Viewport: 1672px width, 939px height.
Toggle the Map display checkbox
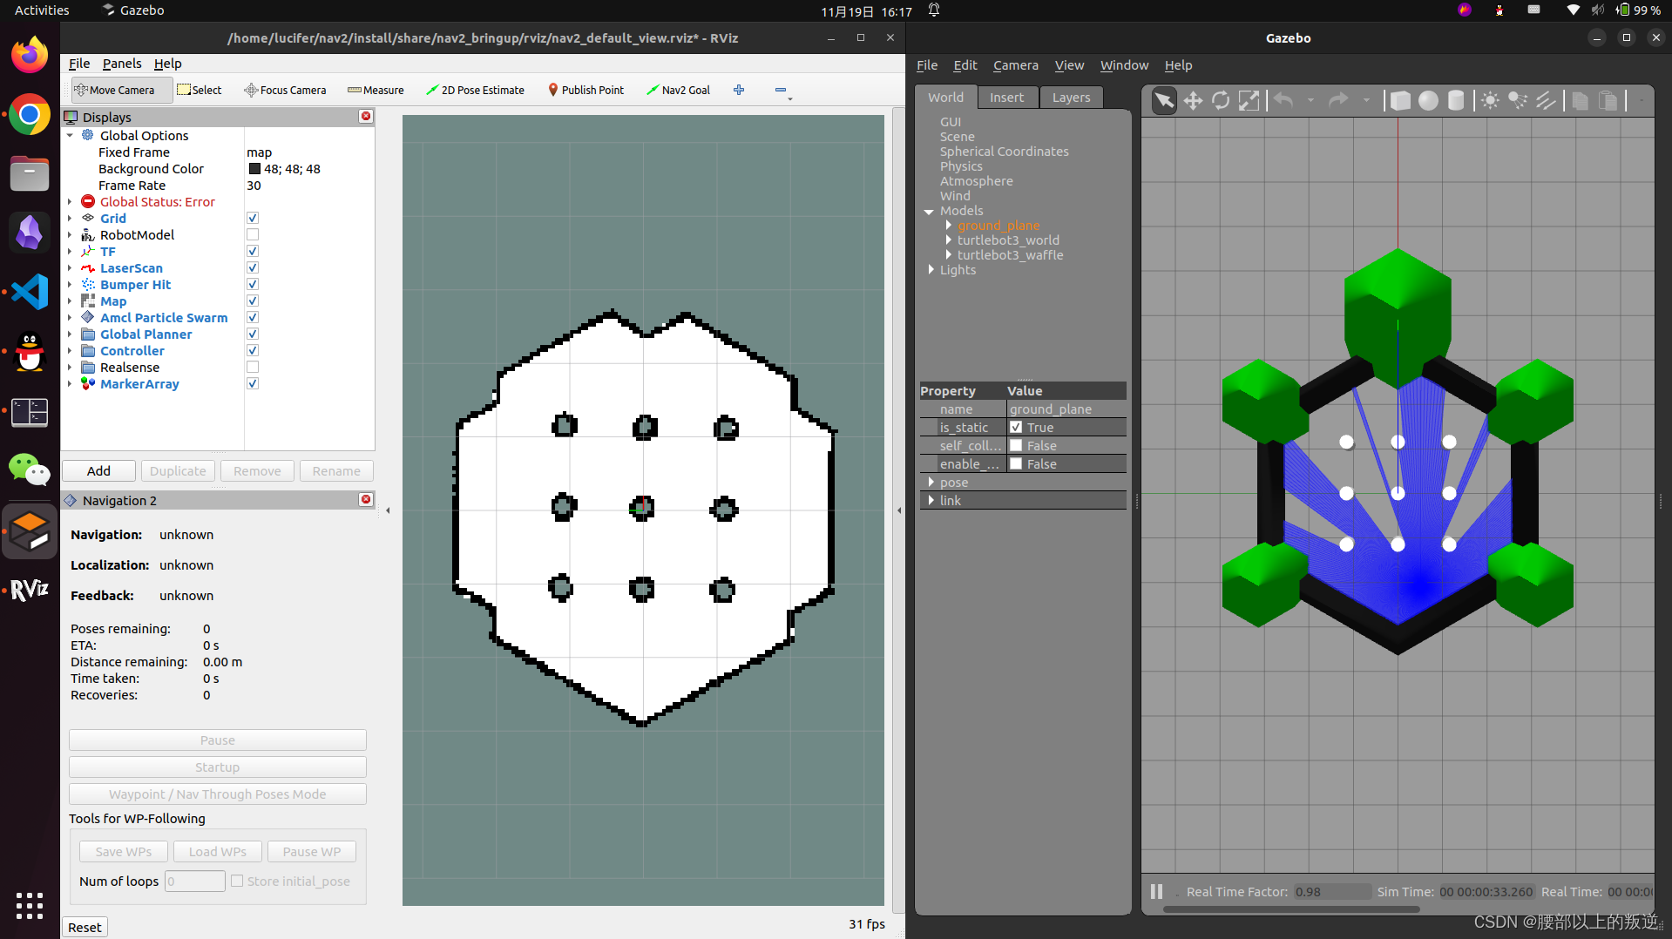[253, 301]
